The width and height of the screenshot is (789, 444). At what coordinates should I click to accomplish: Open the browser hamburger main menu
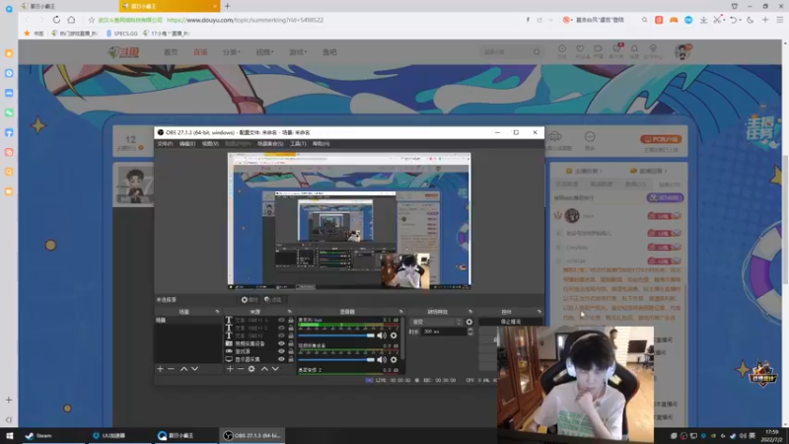779,20
